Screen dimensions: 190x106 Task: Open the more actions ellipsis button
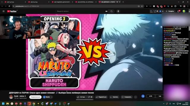click(x=136, y=97)
